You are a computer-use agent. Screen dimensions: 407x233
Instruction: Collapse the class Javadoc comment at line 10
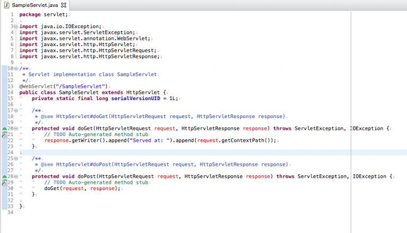[x=16, y=68]
